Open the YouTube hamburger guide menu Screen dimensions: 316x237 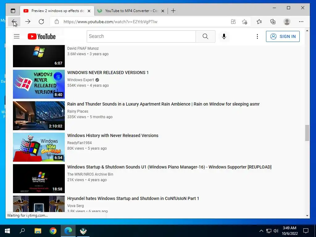click(x=17, y=36)
